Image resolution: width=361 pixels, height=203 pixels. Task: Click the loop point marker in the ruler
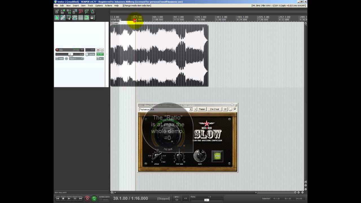pyautogui.click(x=135, y=20)
